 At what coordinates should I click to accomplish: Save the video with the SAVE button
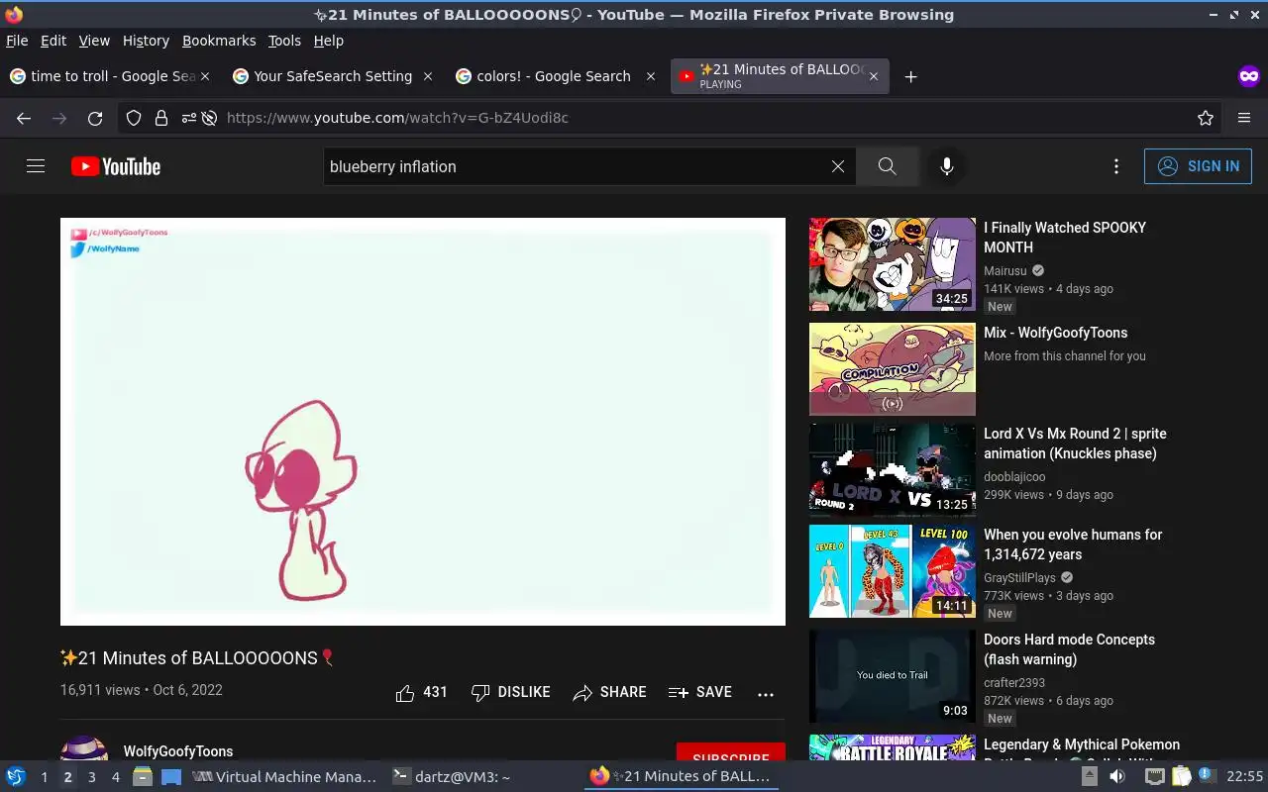700,693
